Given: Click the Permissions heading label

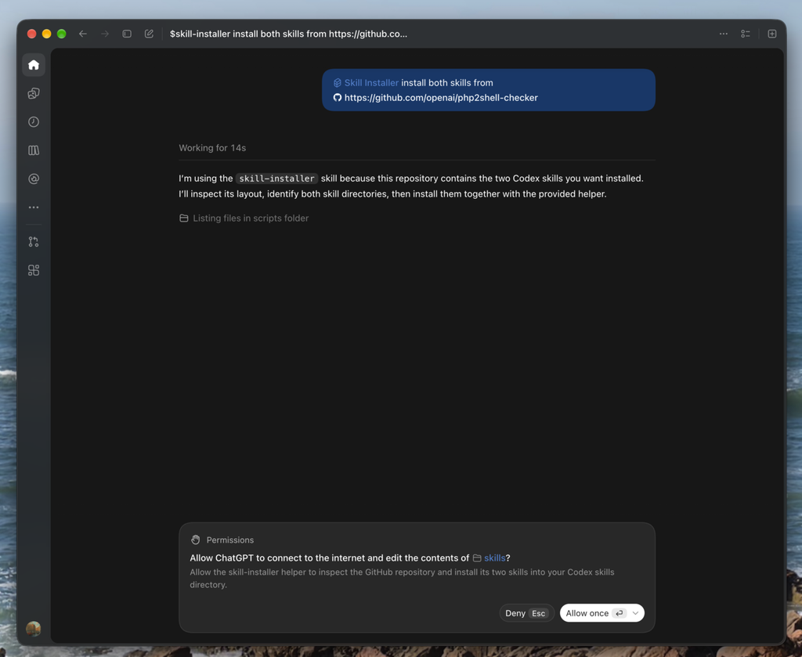Looking at the screenshot, I should tap(230, 540).
